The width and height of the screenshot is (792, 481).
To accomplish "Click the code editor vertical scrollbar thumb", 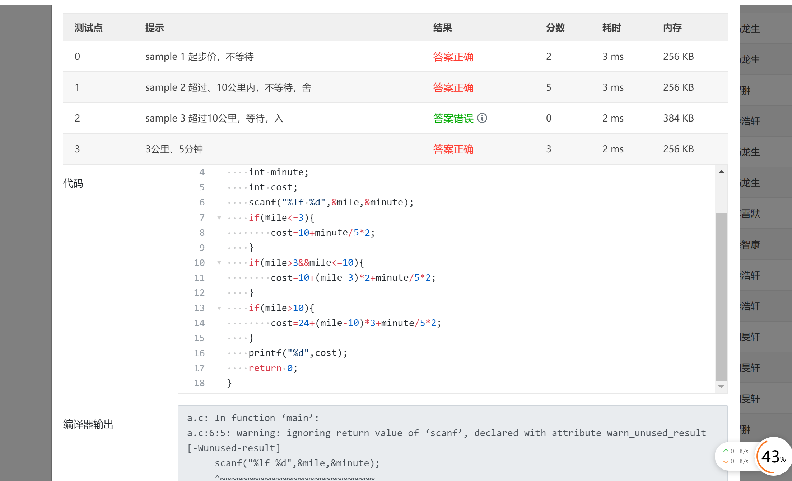I will [x=721, y=297].
